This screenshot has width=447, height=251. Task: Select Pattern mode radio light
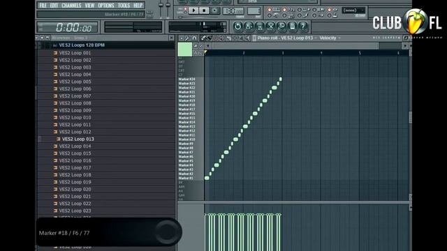coord(186,9)
